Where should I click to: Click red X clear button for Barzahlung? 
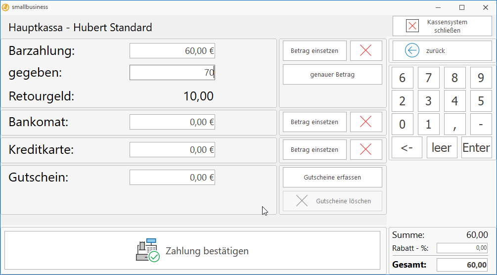click(366, 50)
